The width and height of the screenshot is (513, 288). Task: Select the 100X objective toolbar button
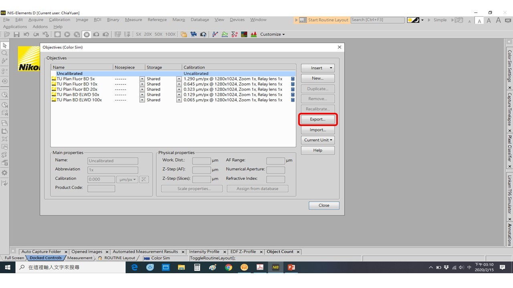[x=170, y=34]
